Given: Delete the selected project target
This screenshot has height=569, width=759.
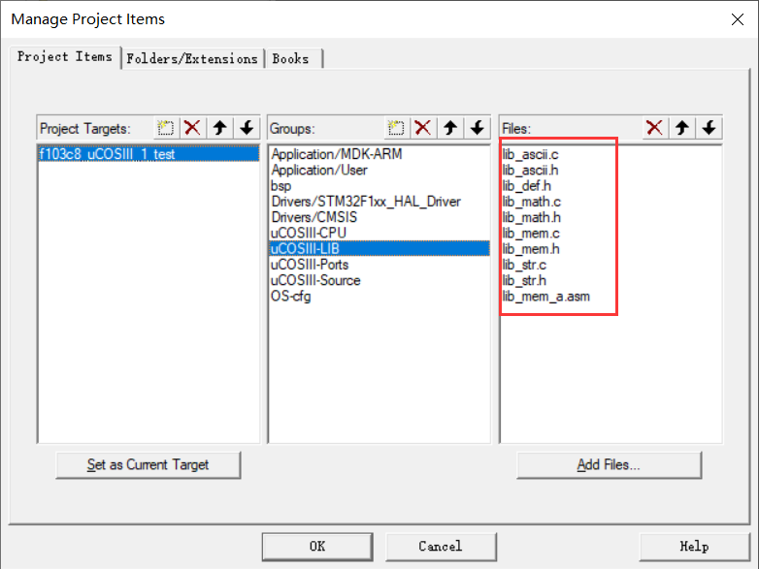Looking at the screenshot, I should tap(192, 128).
